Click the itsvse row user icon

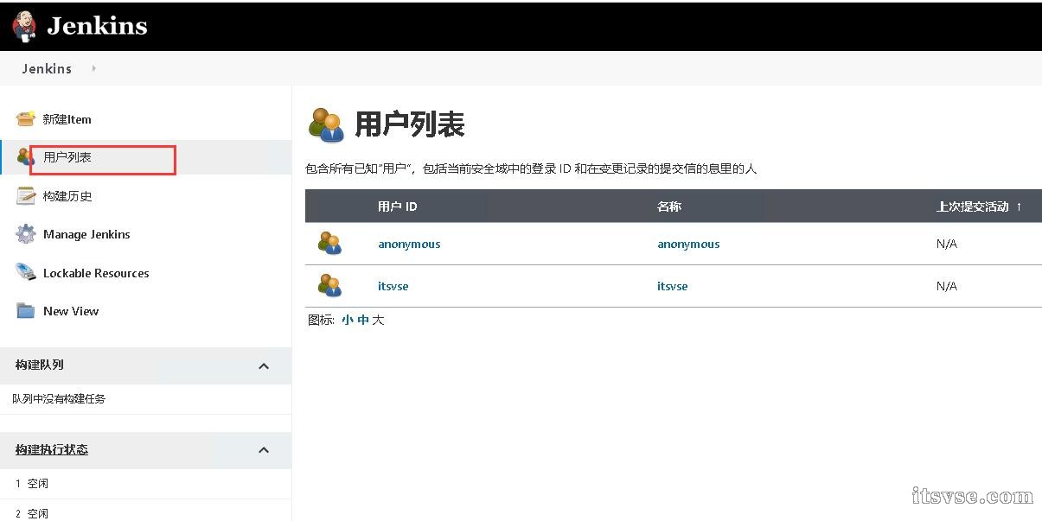pyautogui.click(x=329, y=286)
